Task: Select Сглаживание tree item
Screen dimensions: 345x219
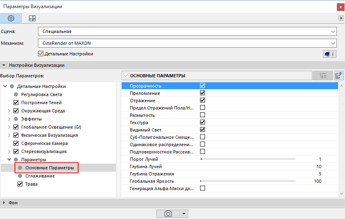Action: click(x=40, y=176)
